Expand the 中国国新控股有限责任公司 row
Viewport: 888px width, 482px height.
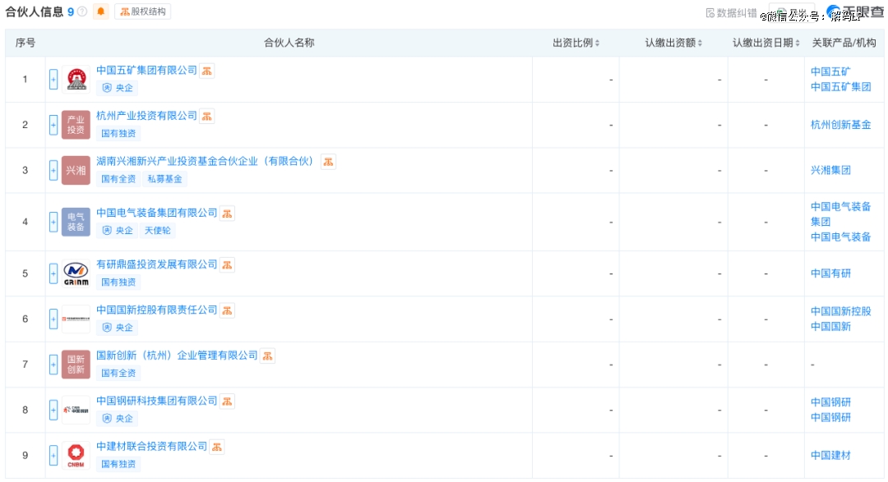(53, 319)
